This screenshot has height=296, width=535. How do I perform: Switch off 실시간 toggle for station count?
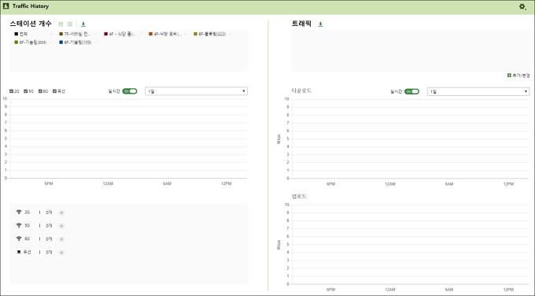(130, 91)
